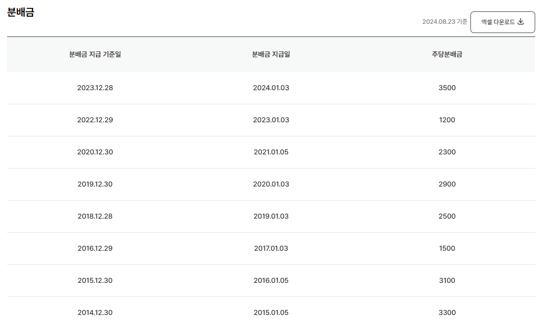This screenshot has height=322, width=540.
Task: Select payment date 2023.01.03
Action: (x=271, y=120)
